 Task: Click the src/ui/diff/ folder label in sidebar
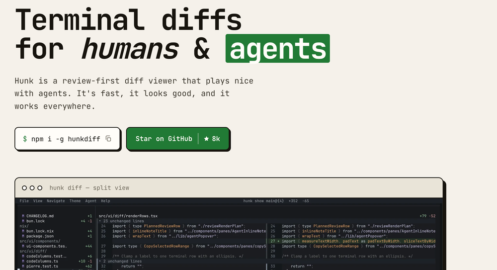(x=33, y=251)
